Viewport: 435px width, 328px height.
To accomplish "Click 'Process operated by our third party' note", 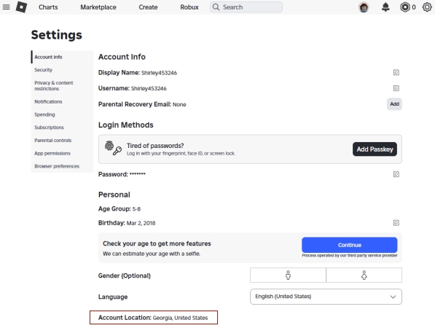I will point(350,255).
